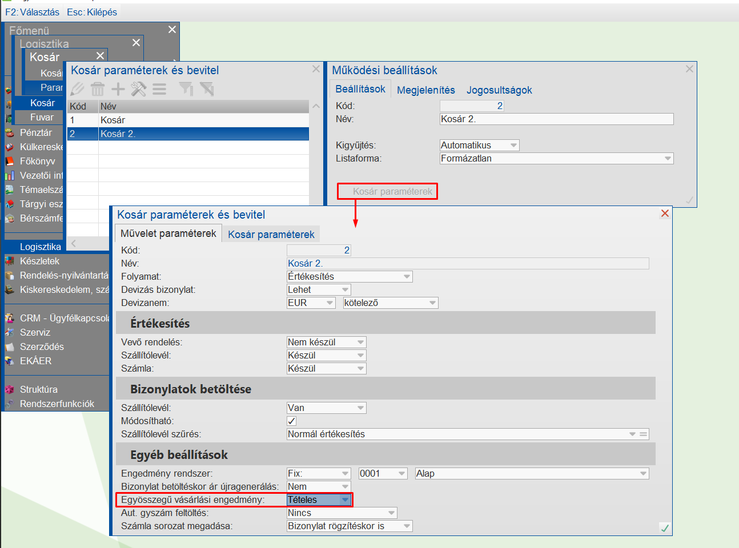Open the Jogosultságok tab
The image size is (739, 548).
pos(499,90)
